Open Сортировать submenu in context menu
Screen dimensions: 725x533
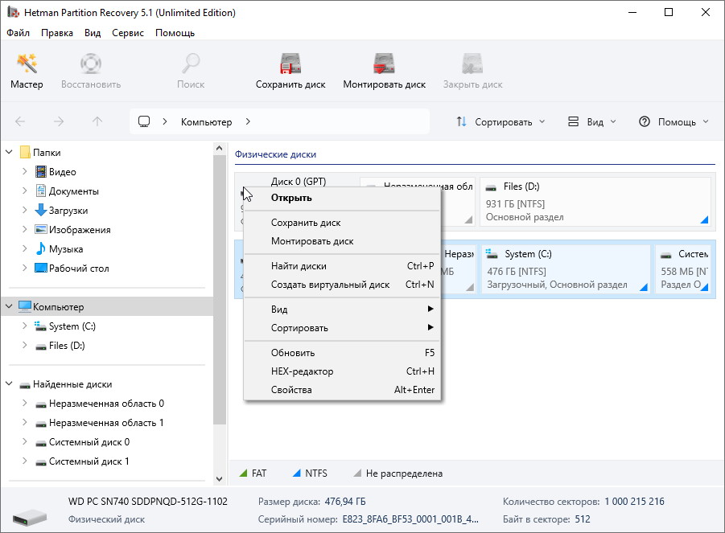(x=342, y=328)
